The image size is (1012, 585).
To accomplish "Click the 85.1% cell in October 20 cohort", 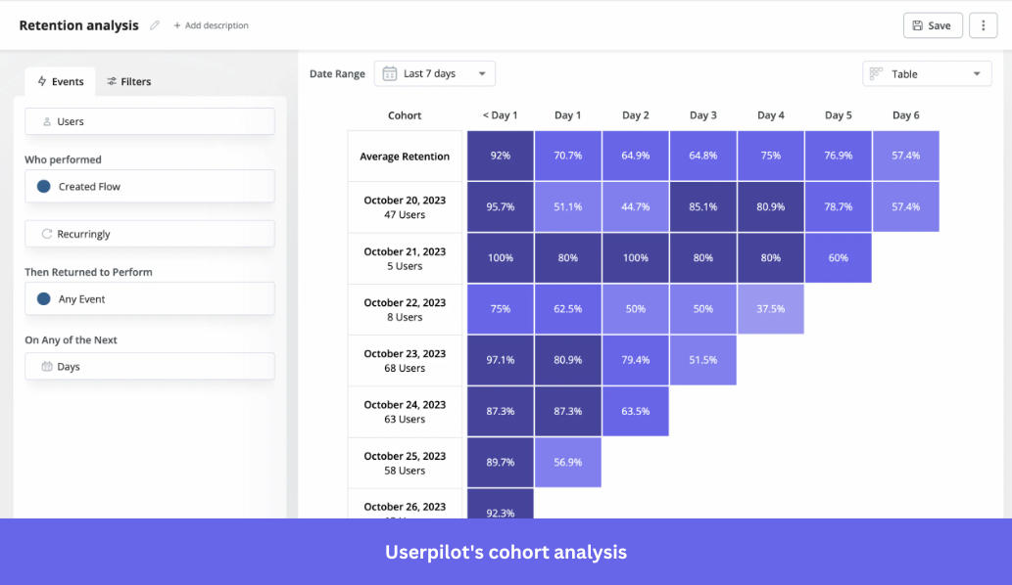I will (702, 206).
